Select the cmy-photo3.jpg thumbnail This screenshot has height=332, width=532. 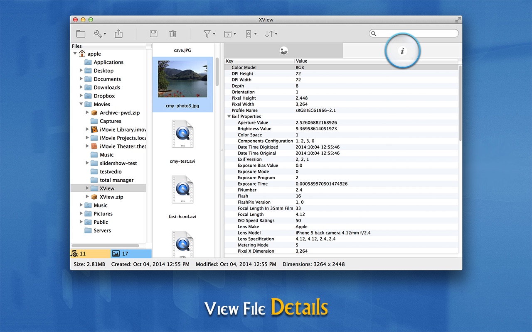182,79
